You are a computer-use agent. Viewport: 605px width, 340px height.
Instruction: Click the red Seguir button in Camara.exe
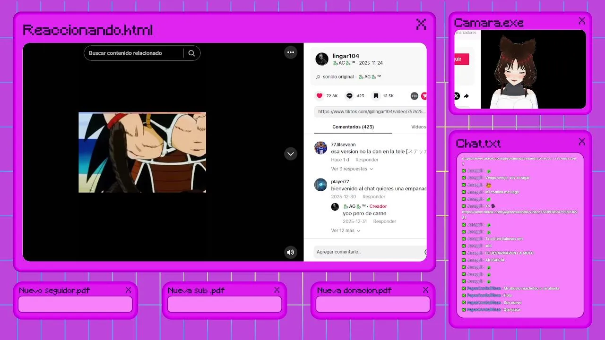click(x=462, y=59)
